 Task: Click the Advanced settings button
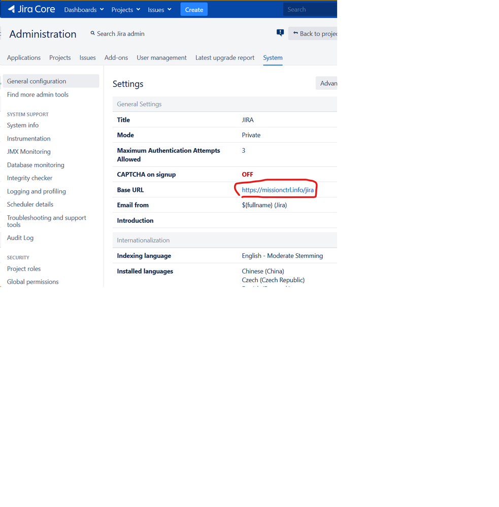pos(326,83)
